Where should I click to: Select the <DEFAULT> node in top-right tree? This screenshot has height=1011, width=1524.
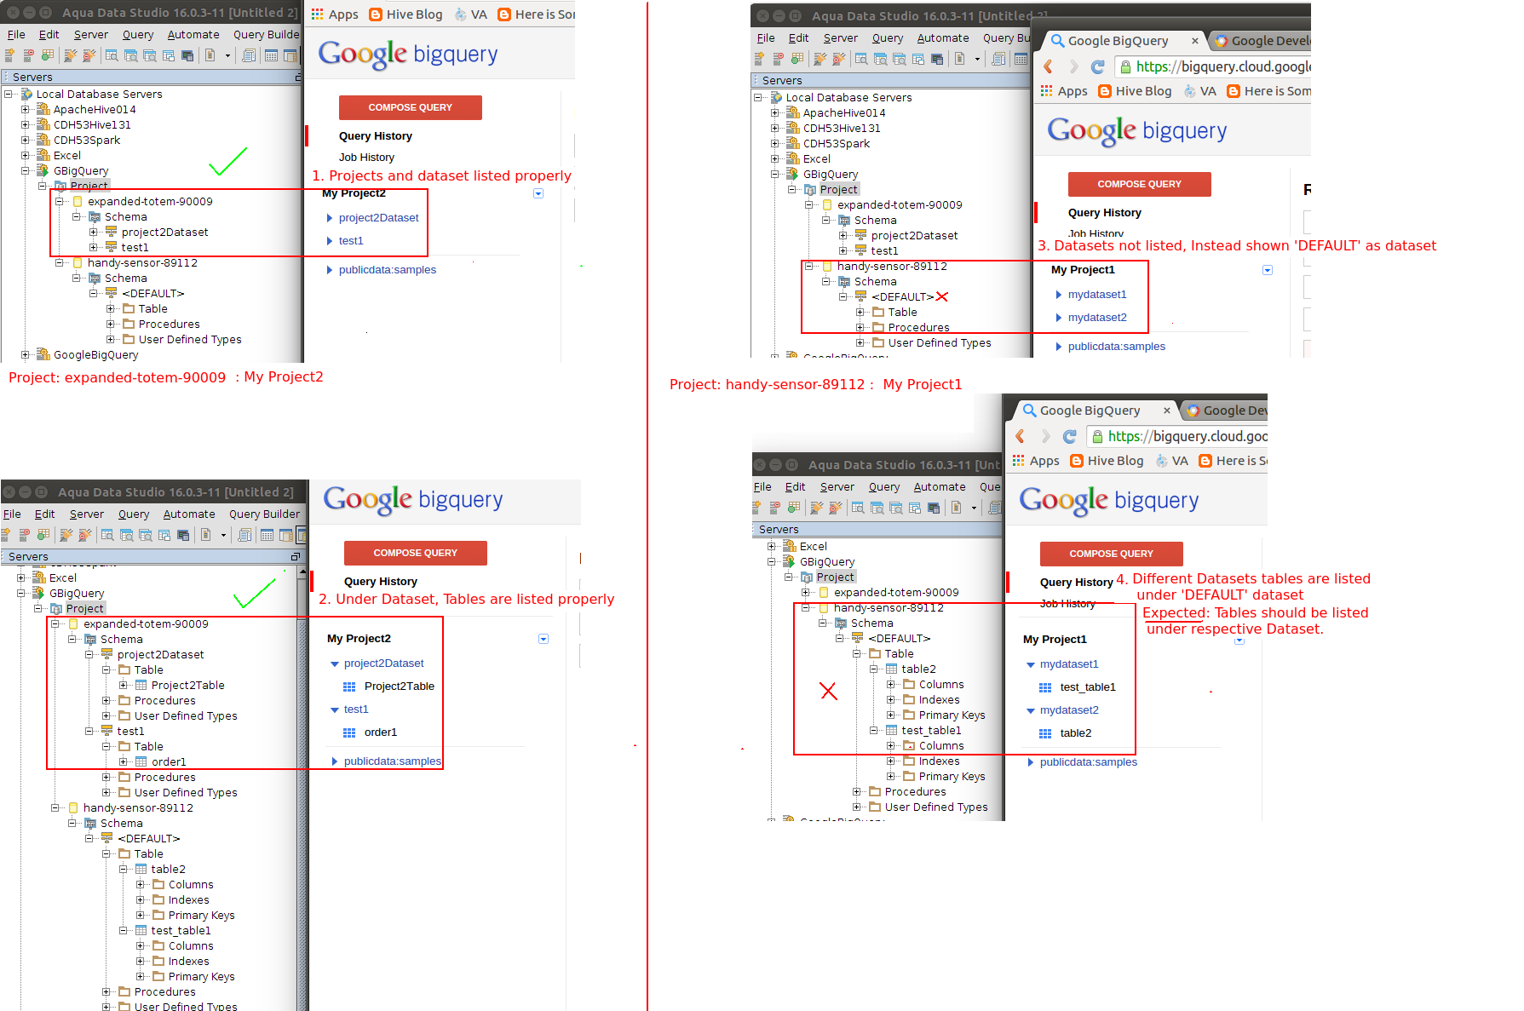902,296
